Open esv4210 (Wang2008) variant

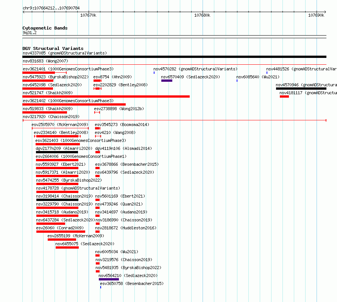[x=115, y=132]
